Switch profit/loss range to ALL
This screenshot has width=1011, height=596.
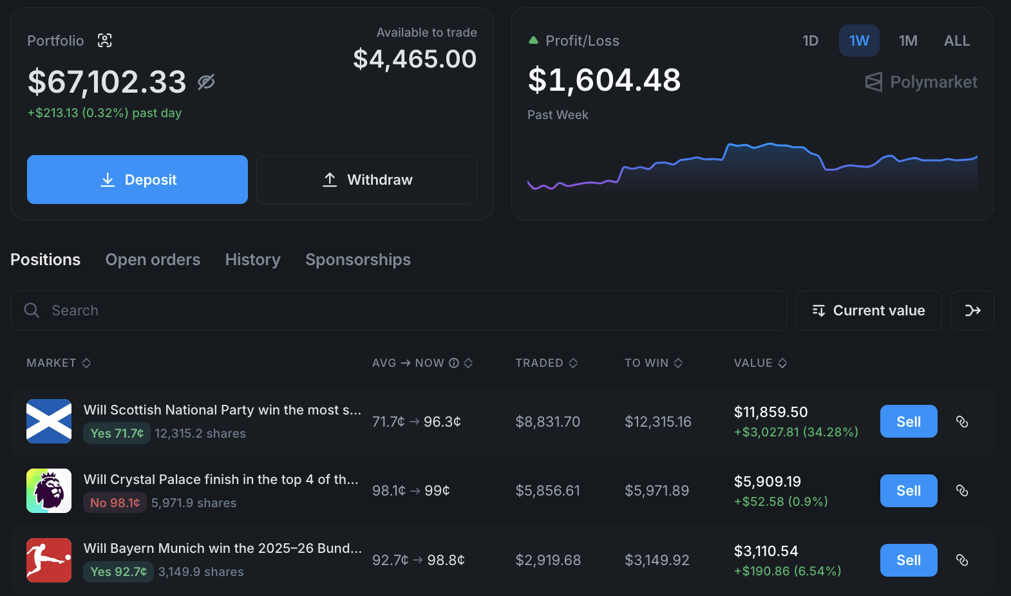pos(956,41)
